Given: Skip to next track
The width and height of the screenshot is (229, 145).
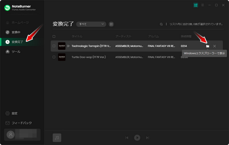Looking at the screenshot, I should pos(148,138).
